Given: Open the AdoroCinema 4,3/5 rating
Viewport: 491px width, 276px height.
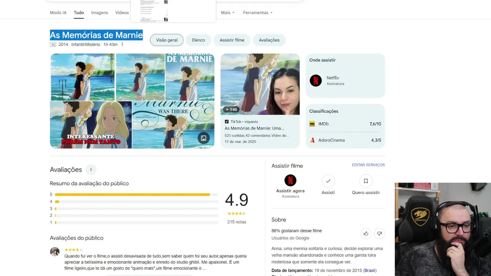Looking at the screenshot, I should (x=345, y=140).
